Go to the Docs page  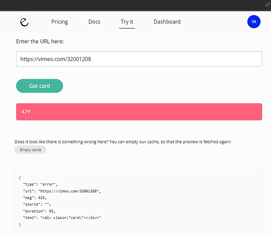pyautogui.click(x=94, y=22)
